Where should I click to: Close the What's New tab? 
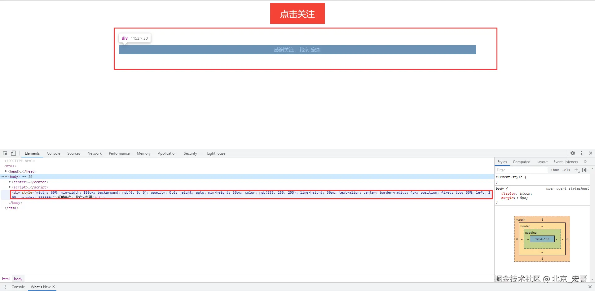[x=54, y=287]
